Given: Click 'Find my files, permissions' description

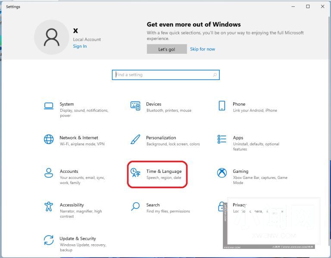Looking at the screenshot, I should [x=168, y=211].
